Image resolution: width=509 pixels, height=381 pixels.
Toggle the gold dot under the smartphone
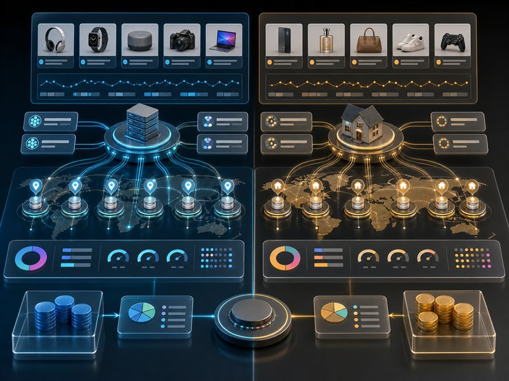pos(269,62)
